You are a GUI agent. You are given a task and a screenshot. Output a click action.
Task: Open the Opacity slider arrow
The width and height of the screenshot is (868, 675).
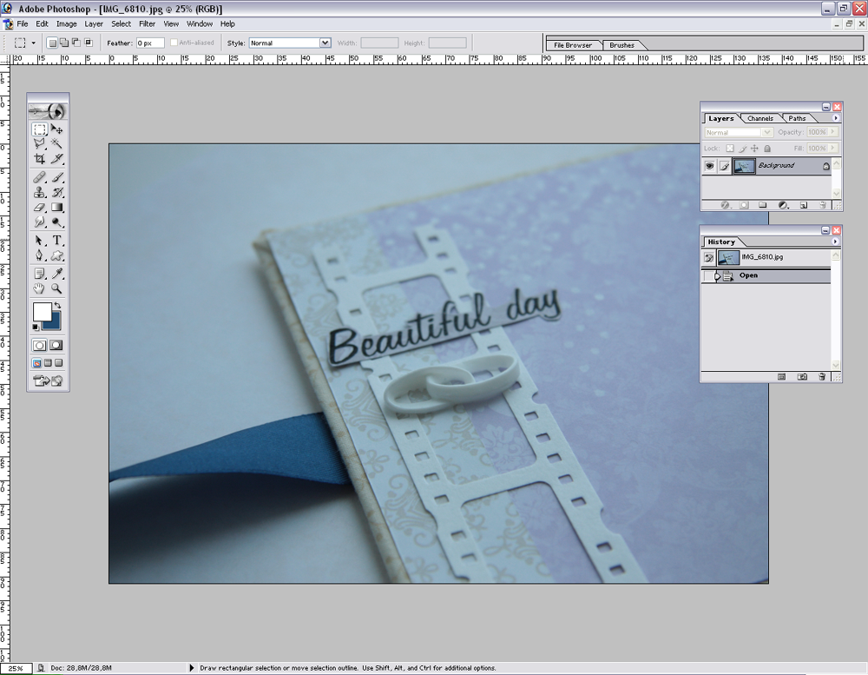tap(833, 132)
